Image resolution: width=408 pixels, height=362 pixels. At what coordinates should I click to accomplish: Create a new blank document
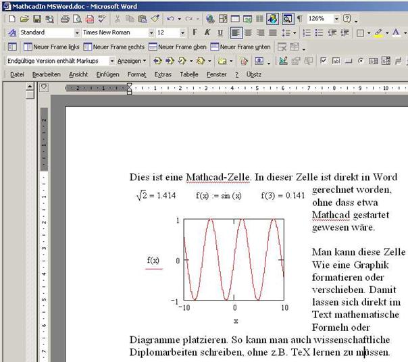tap(13, 19)
